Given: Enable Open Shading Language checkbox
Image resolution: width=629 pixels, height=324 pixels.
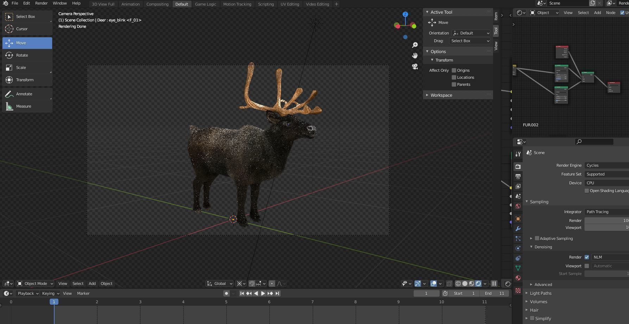Looking at the screenshot, I should point(587,191).
